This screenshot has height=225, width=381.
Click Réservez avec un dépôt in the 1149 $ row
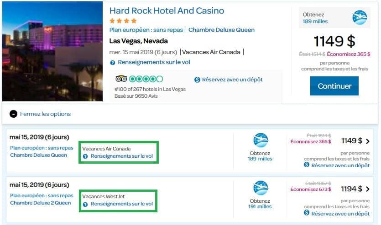tap(340, 165)
